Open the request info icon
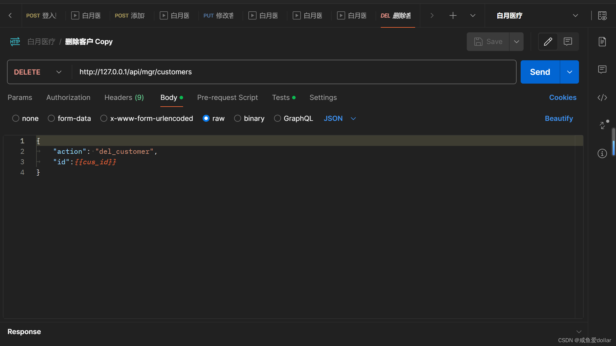The height and width of the screenshot is (346, 616). tap(602, 153)
